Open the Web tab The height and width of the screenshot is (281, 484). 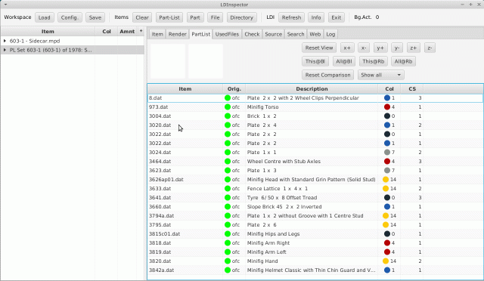pos(315,34)
